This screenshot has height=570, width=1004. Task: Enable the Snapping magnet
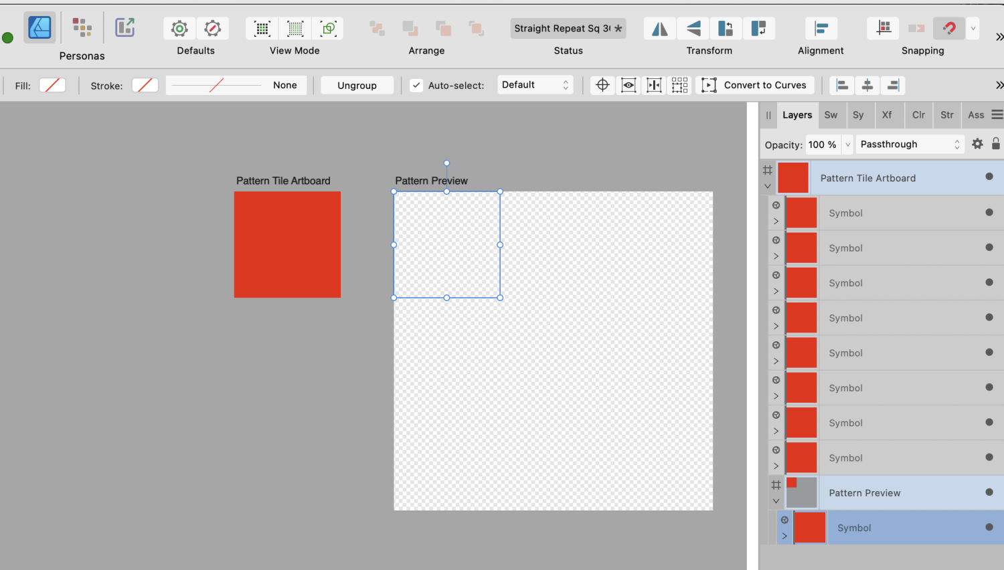pos(949,28)
